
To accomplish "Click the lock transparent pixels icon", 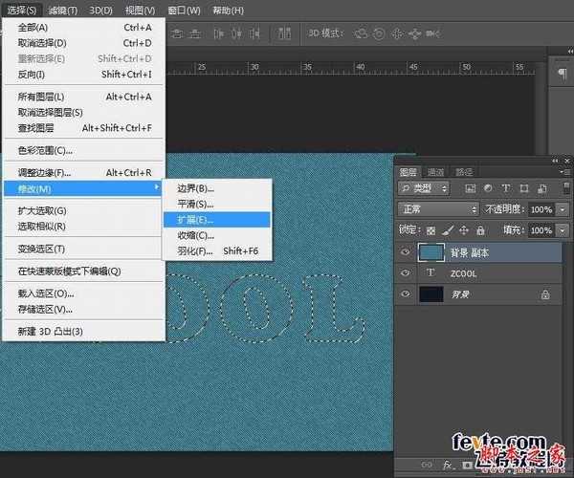I will [x=431, y=230].
